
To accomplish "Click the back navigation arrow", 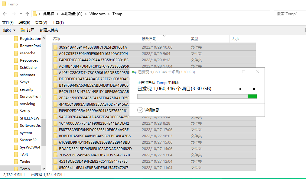I will click(5, 14).
